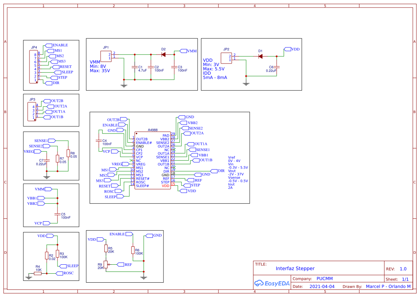This screenshot has height=297, width=420.
Task: Click the VDD net flag above R5
Action: (x=96, y=240)
